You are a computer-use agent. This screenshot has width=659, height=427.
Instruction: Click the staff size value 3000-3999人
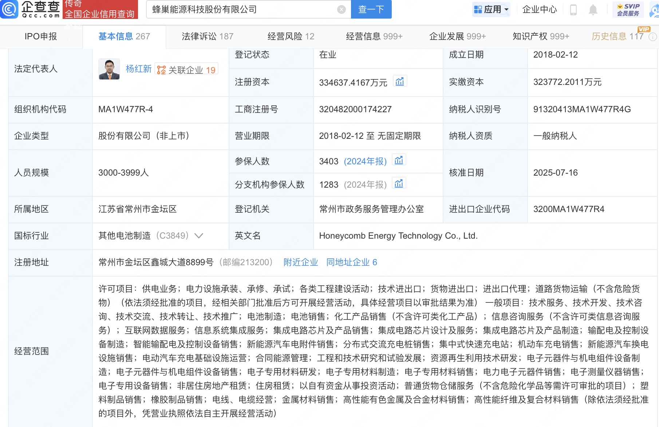pos(123,173)
